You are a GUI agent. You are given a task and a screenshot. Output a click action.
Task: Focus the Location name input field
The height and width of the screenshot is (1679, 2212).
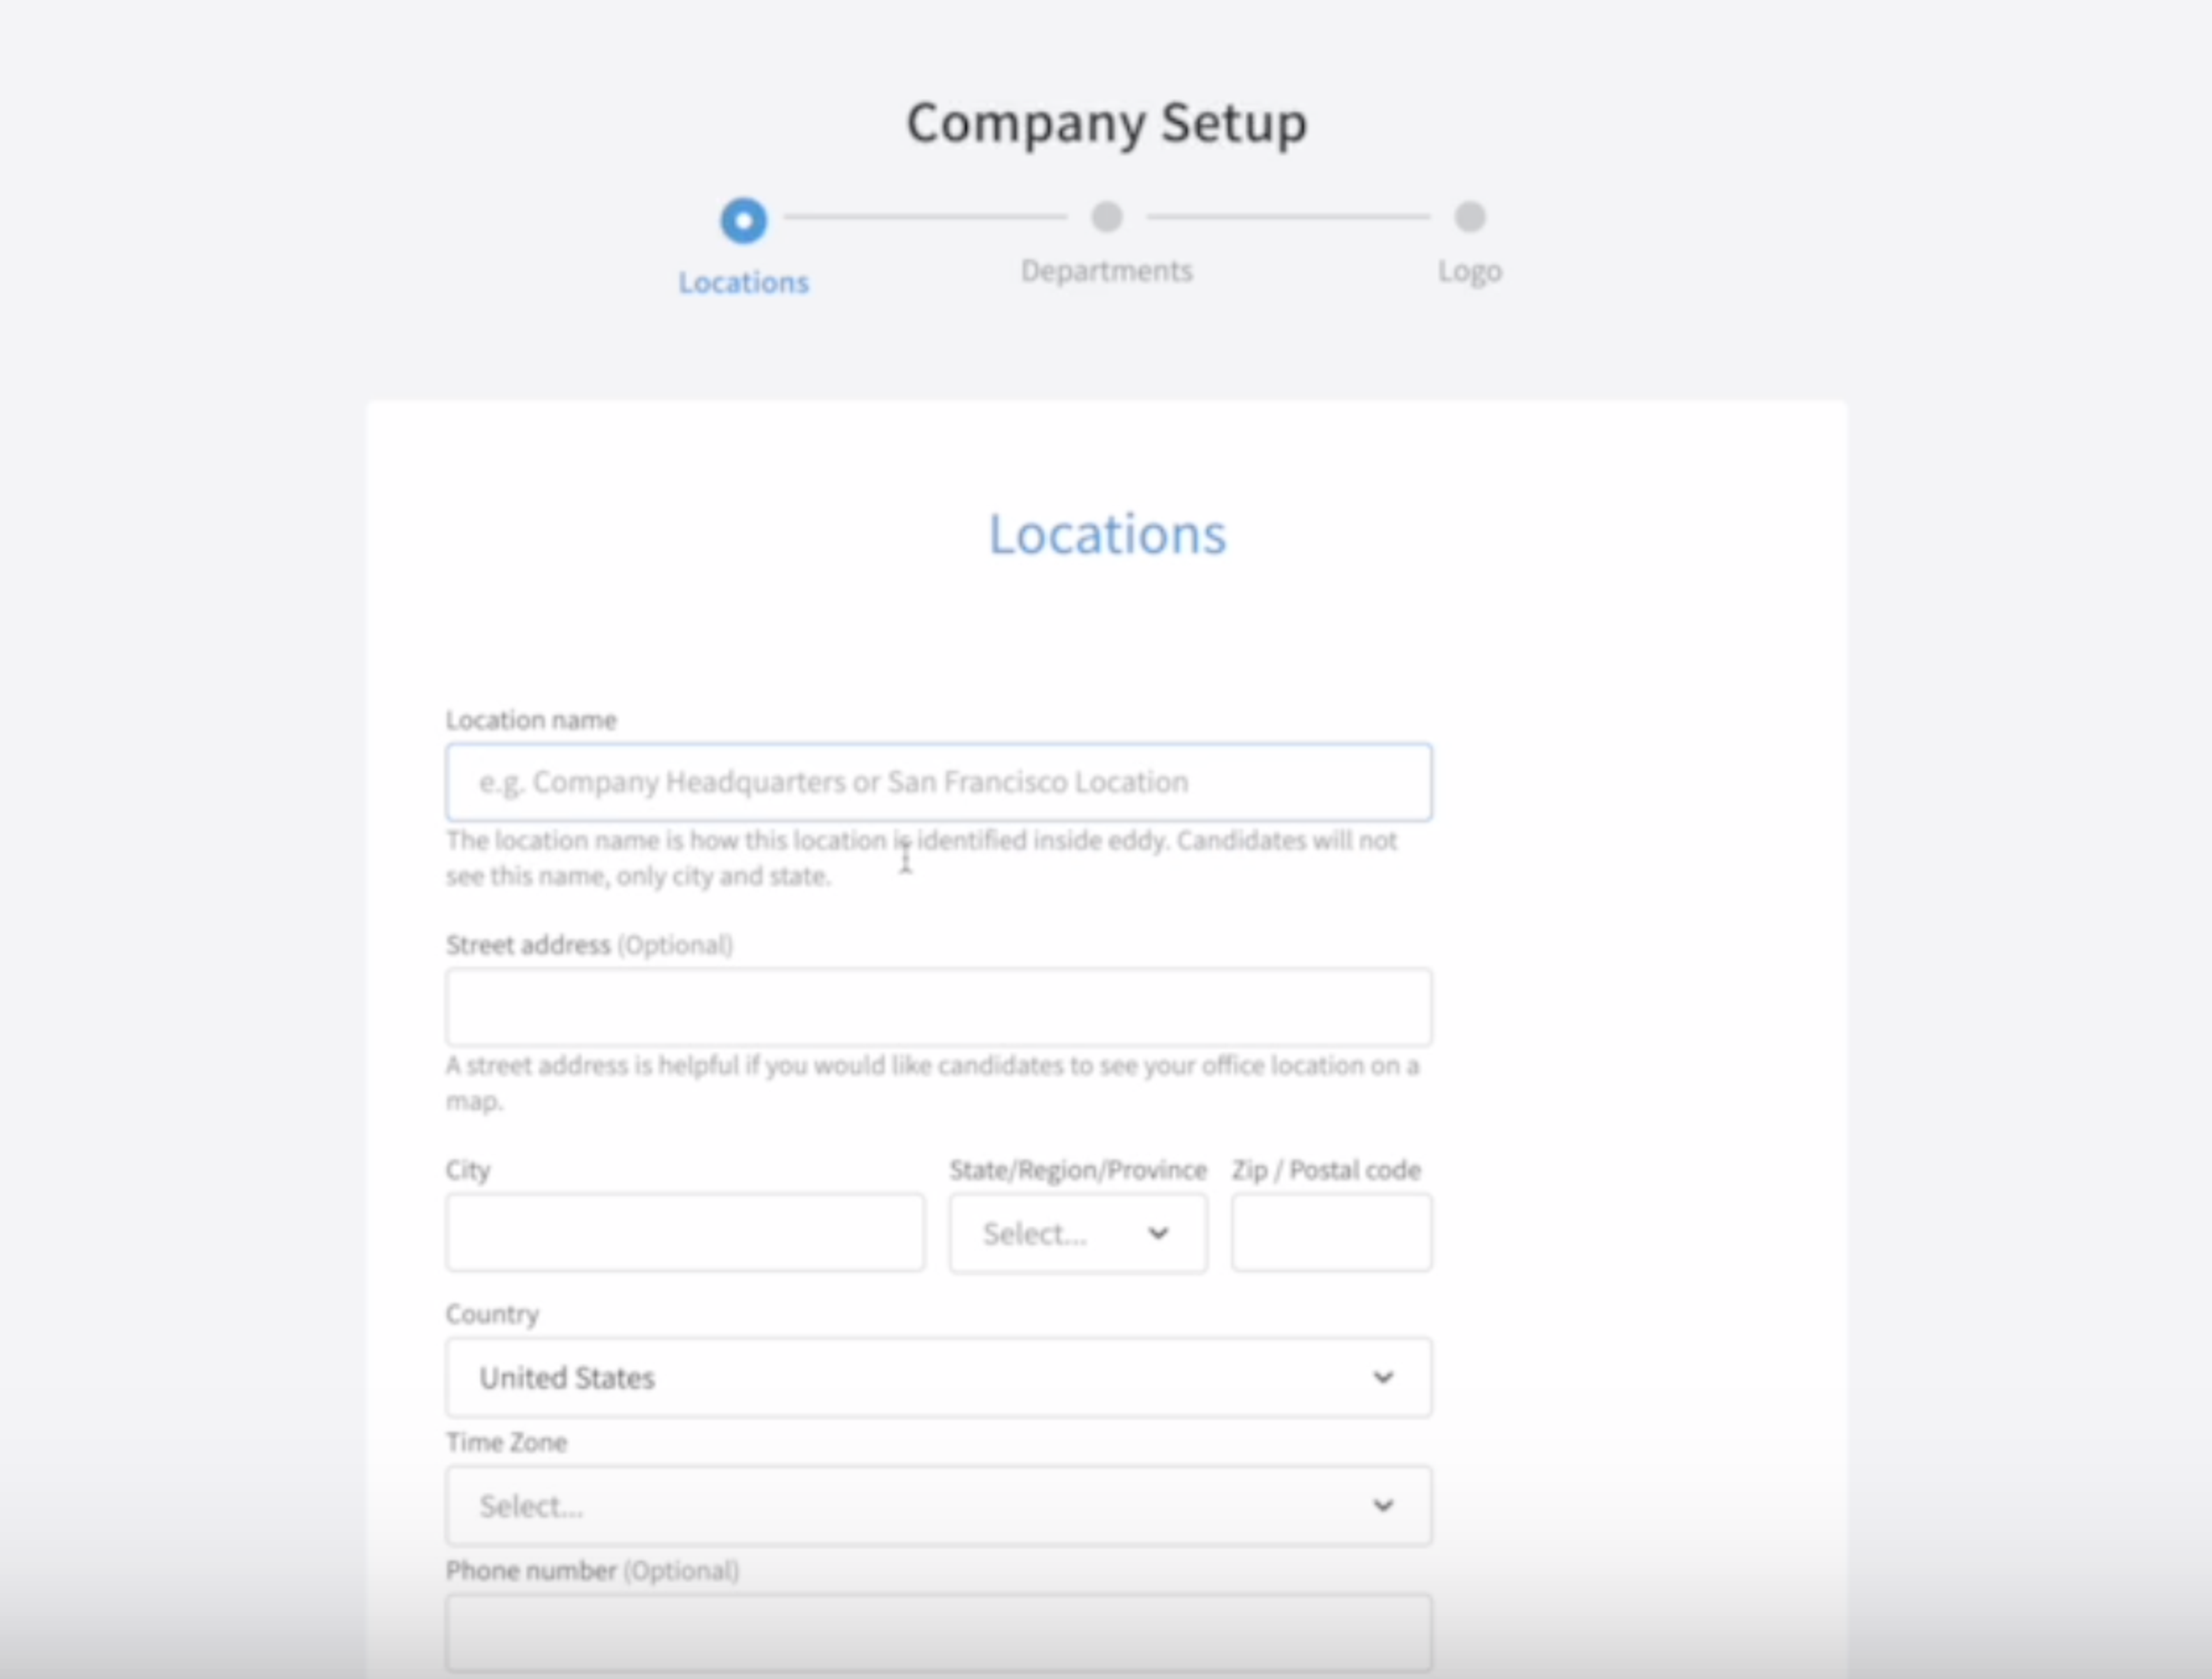point(938,782)
